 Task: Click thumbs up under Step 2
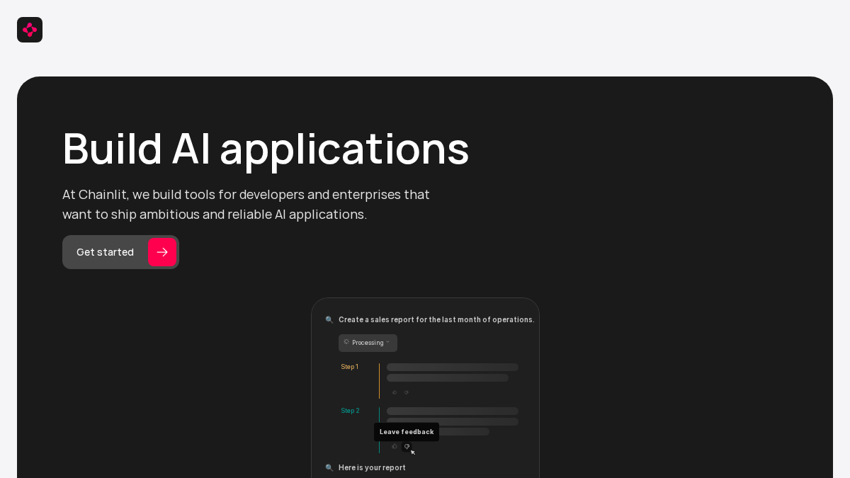click(x=395, y=446)
